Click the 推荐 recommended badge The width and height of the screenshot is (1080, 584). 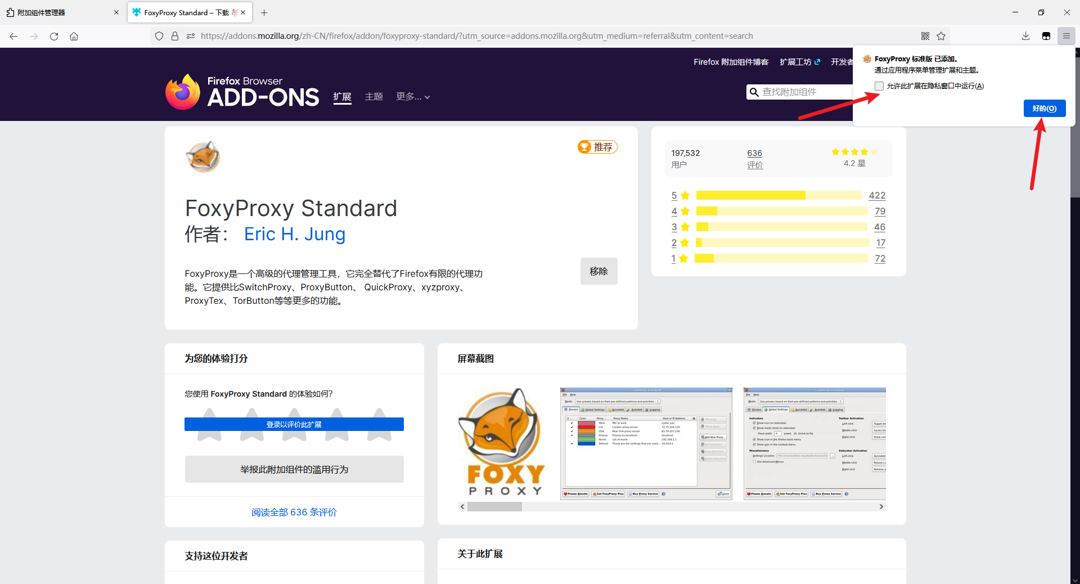pyautogui.click(x=597, y=147)
